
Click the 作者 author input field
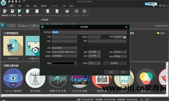pyautogui.click(x=64, y=37)
